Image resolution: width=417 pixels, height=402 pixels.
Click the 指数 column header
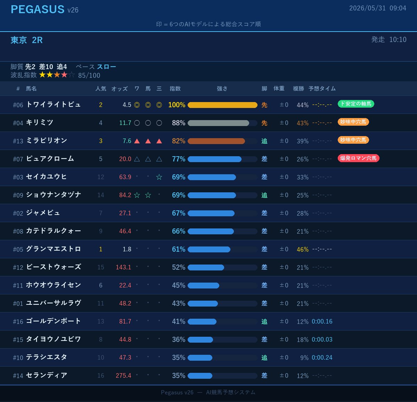pyautogui.click(x=175, y=89)
